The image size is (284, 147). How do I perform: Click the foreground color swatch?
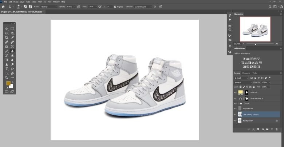tap(8, 83)
